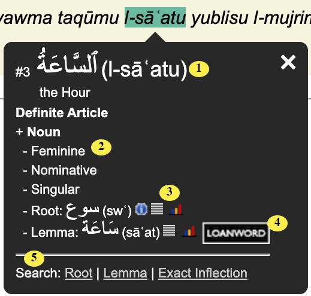The width and height of the screenshot is (311, 296).
Task: Click the LOANWORD badge
Action: tap(236, 233)
